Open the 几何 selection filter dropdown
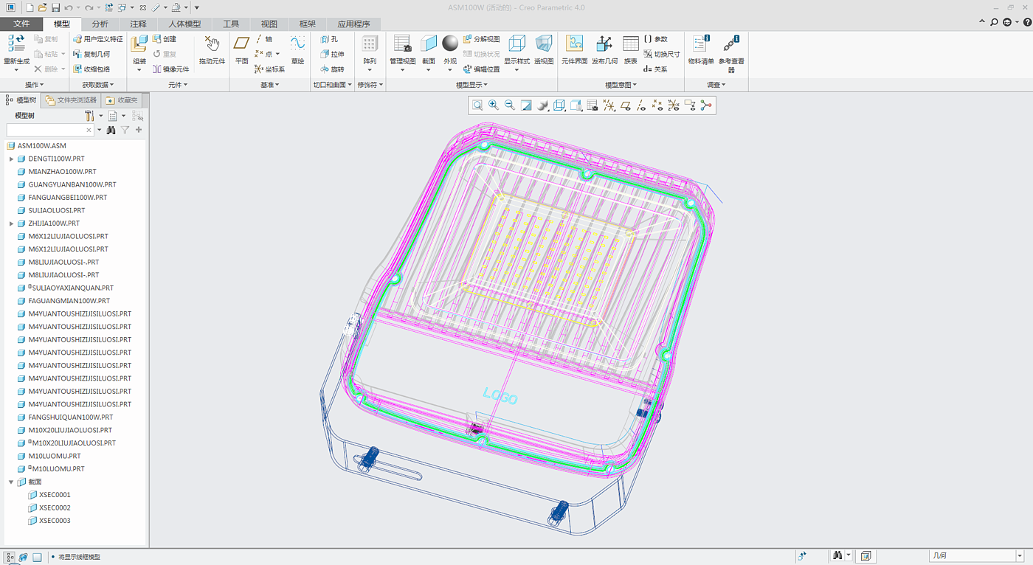The image size is (1033, 565). point(975,556)
